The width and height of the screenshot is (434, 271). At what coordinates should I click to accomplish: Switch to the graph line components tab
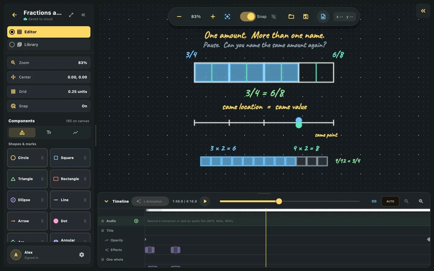pos(76,132)
